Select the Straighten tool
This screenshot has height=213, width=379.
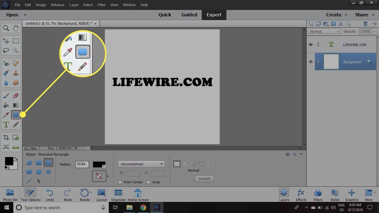(x=16, y=147)
